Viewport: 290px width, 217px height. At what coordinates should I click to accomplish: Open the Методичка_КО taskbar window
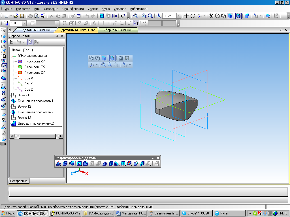click(x=131, y=213)
